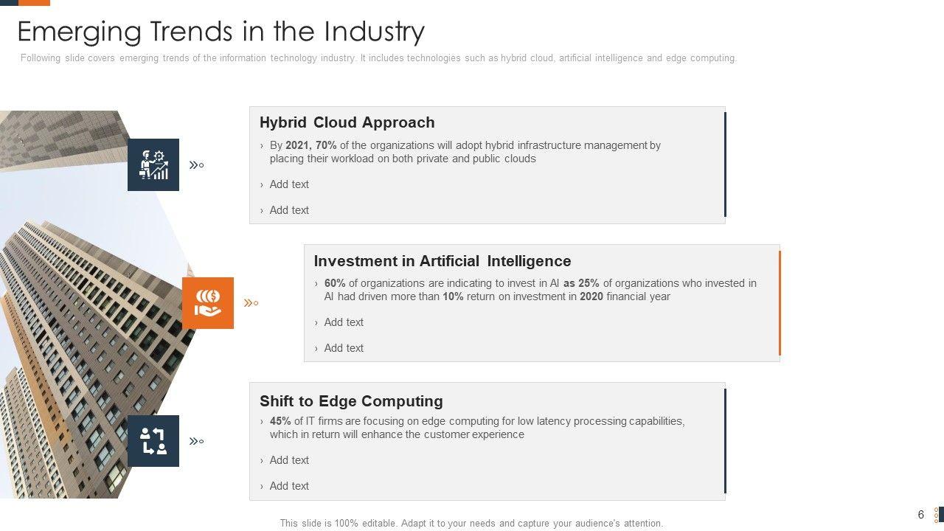Click the slide title Emerging Trends in the Industry
The width and height of the screenshot is (944, 531).
click(x=221, y=32)
